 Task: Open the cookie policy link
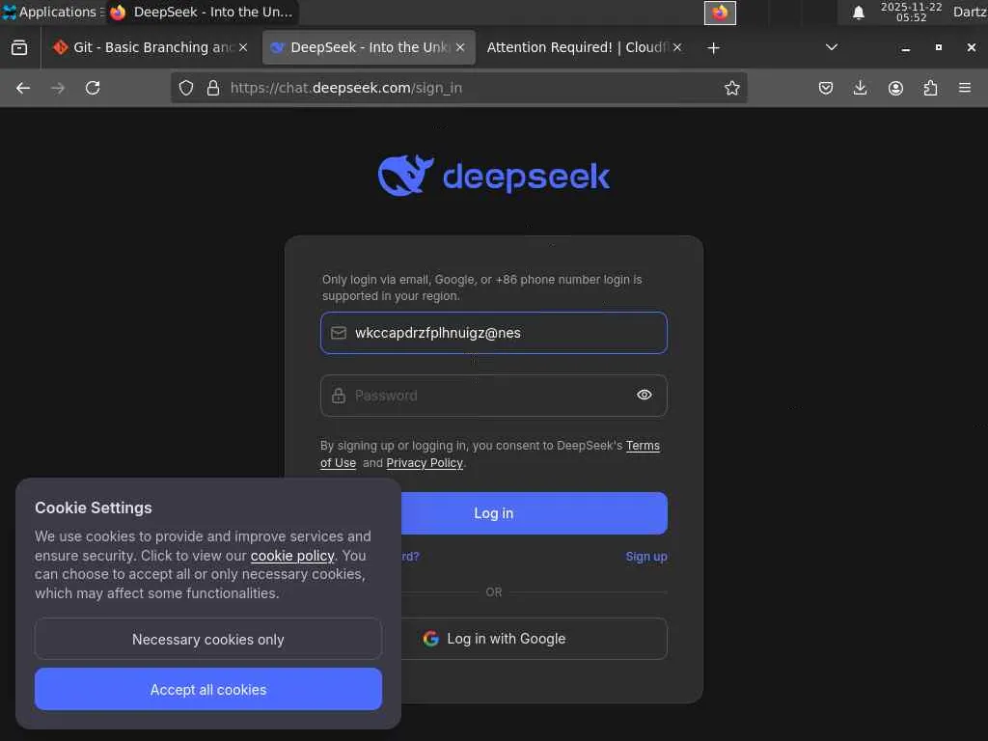292,556
